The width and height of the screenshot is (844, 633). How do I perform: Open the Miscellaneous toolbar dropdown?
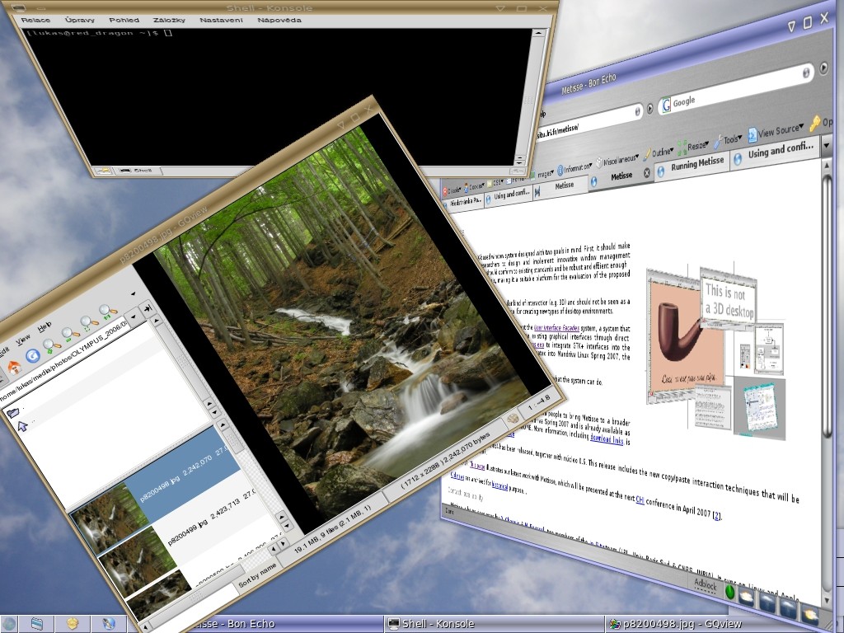[x=617, y=160]
